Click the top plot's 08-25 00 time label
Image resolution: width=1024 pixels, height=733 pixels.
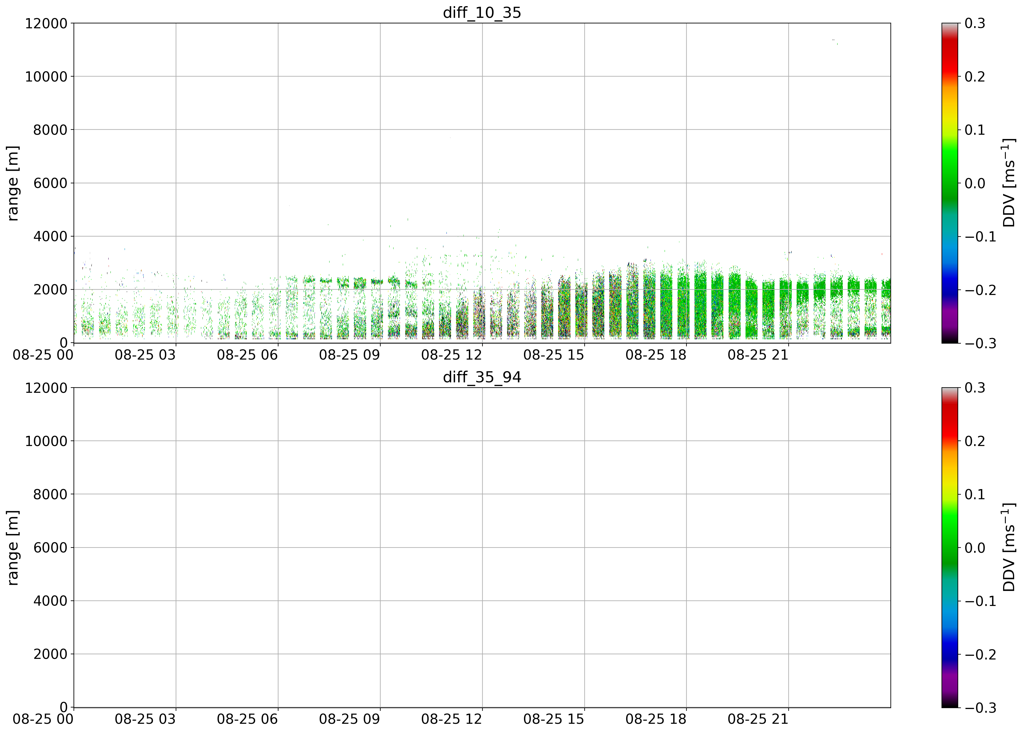click(x=43, y=355)
